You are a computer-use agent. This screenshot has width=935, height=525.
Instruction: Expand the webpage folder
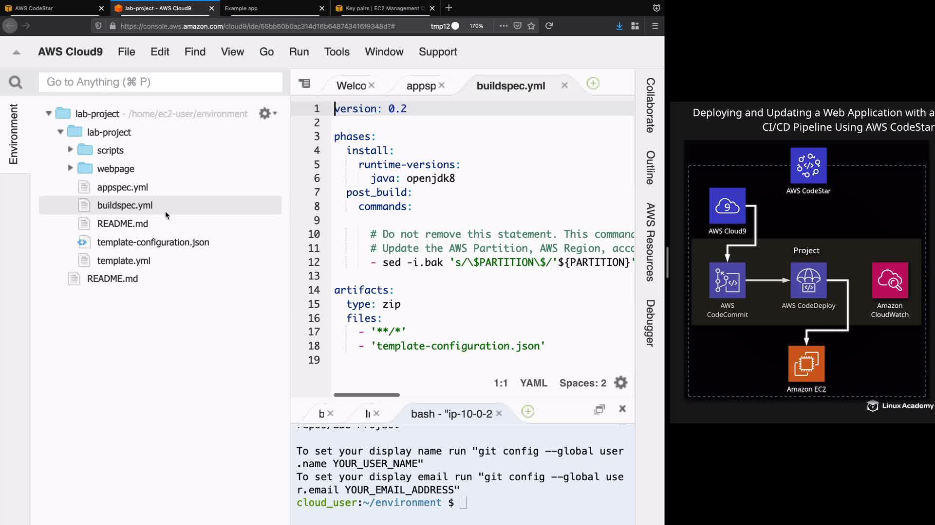70,168
